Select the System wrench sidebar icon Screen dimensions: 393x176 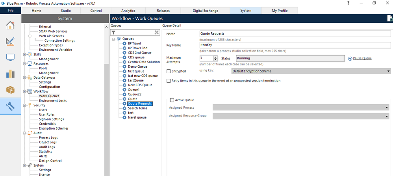(10, 106)
